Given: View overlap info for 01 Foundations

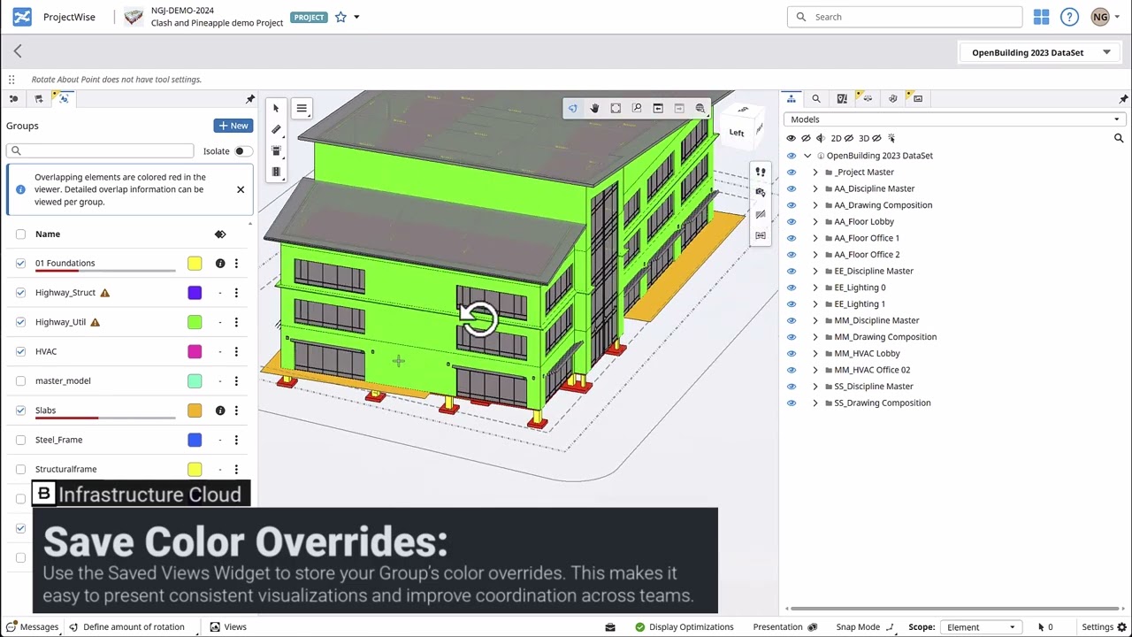Looking at the screenshot, I should (220, 263).
